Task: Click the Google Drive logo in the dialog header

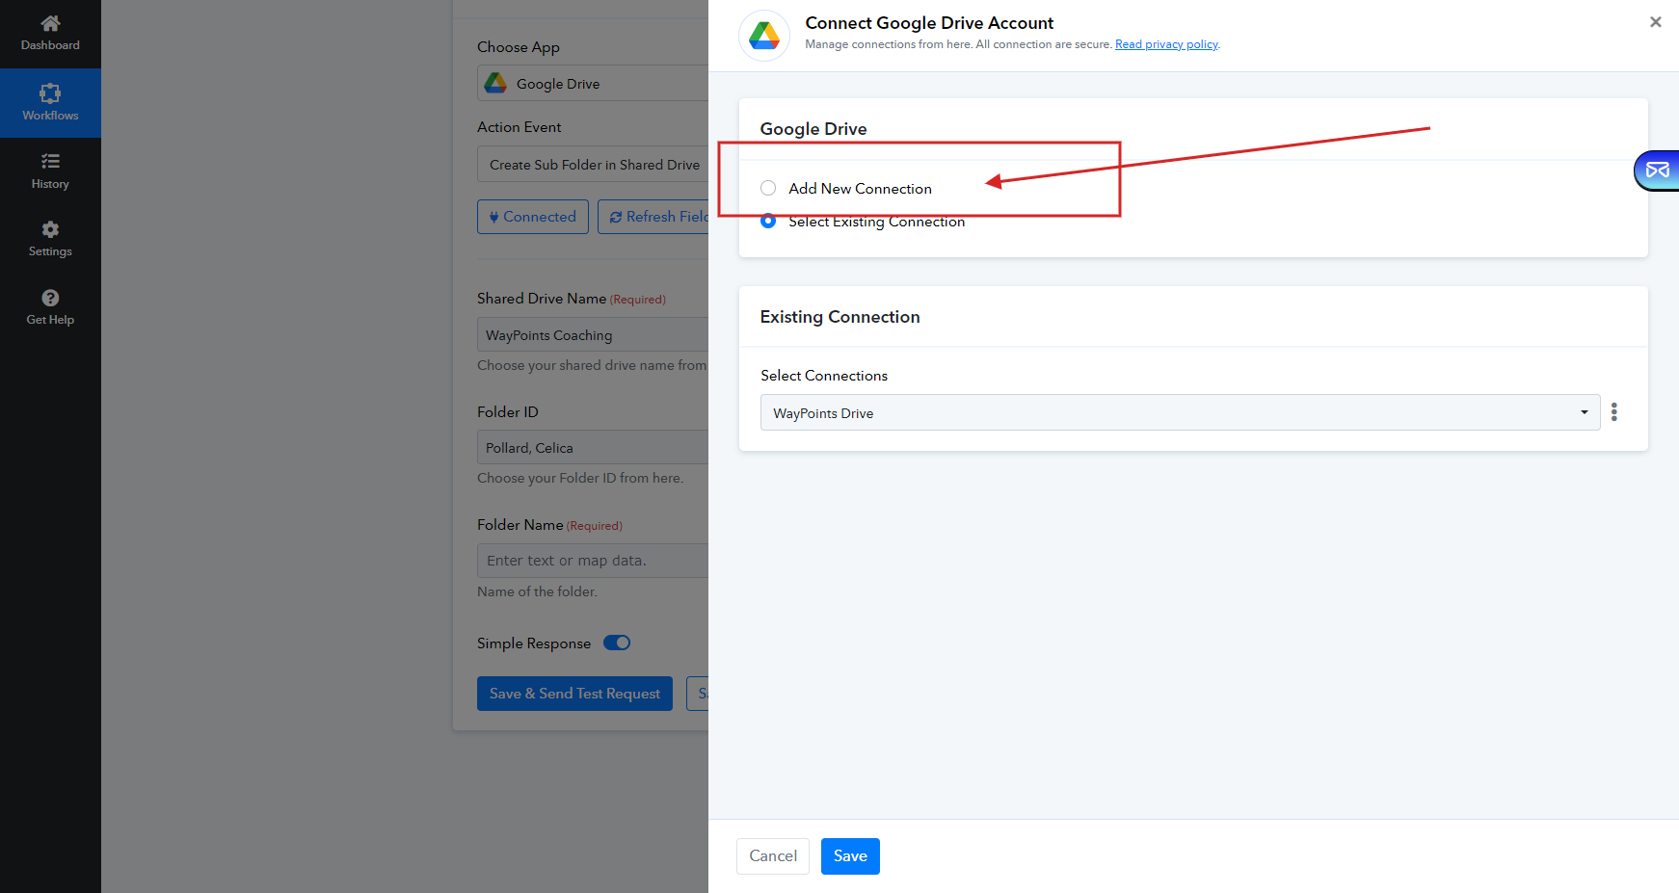Action: click(x=764, y=36)
